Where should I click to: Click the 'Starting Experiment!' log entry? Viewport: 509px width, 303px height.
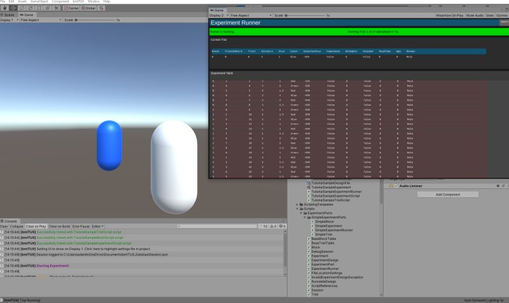coord(142,265)
